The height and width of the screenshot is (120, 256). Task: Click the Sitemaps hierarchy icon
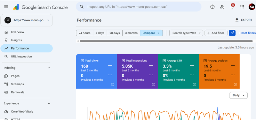(x=6, y=84)
